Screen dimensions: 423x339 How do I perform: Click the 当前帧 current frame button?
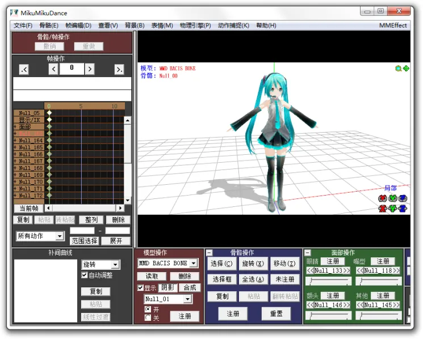[x=29, y=209]
